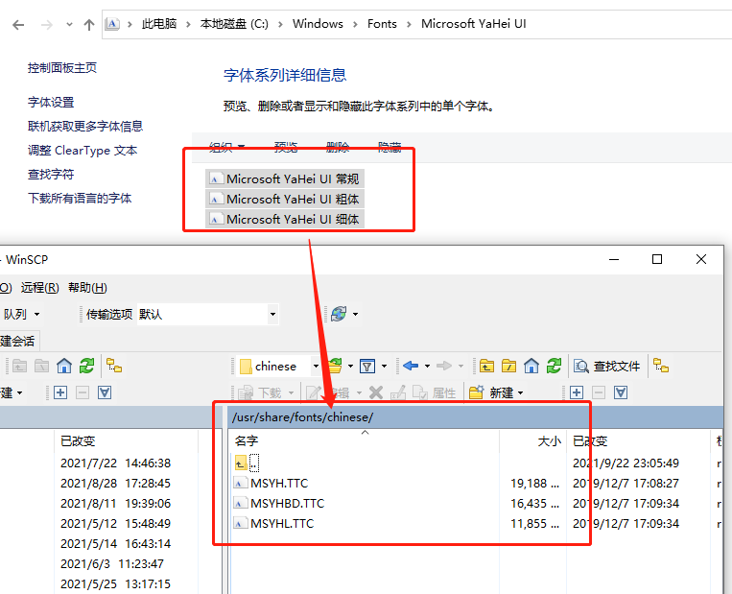Open the 远程(R) menu
This screenshot has height=594, width=732.
(39, 287)
